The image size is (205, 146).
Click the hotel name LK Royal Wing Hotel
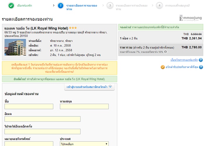(x=36, y=28)
